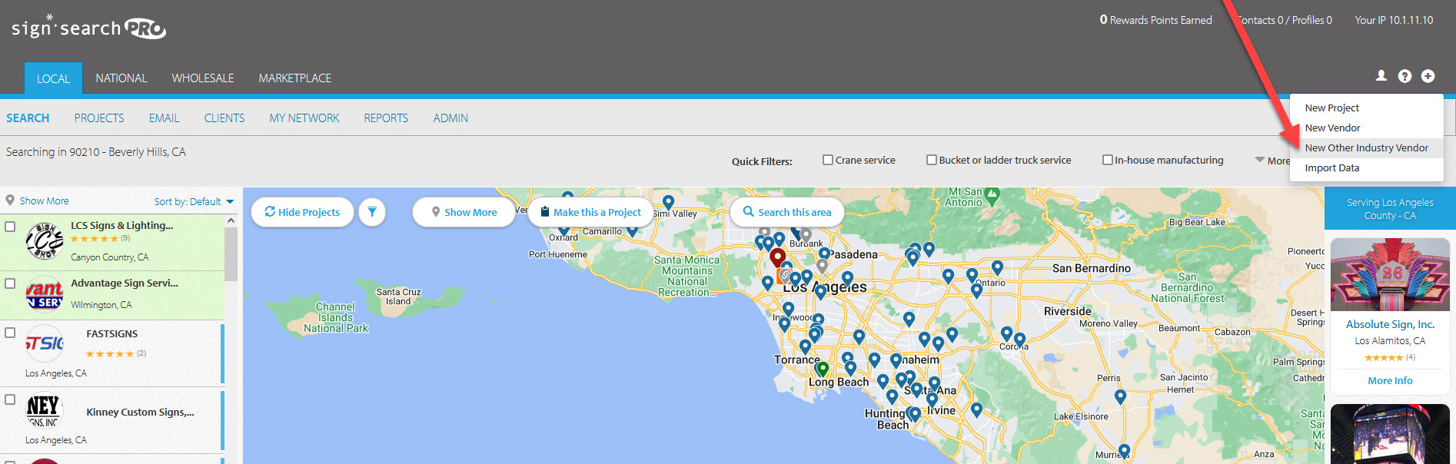This screenshot has height=464, width=1456.
Task: Click the plus add-new icon
Action: click(1428, 76)
